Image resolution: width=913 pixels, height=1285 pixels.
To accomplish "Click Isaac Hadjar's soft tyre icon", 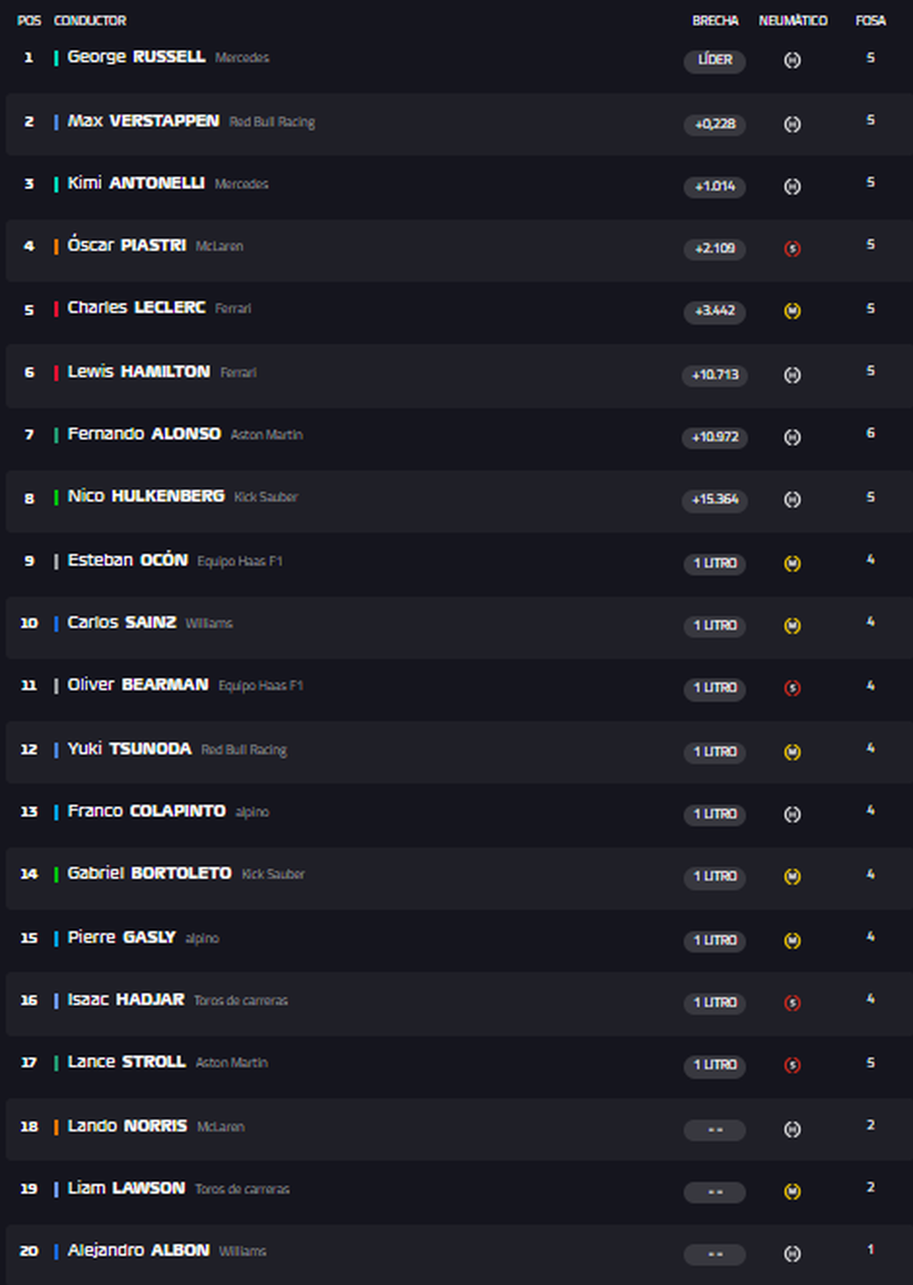I will tap(792, 1003).
